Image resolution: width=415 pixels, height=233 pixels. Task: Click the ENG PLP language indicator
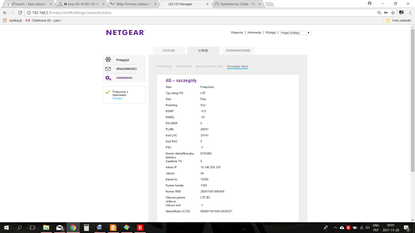pyautogui.click(x=376, y=227)
